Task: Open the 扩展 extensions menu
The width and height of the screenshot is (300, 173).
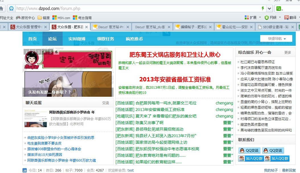Action: pos(252,18)
